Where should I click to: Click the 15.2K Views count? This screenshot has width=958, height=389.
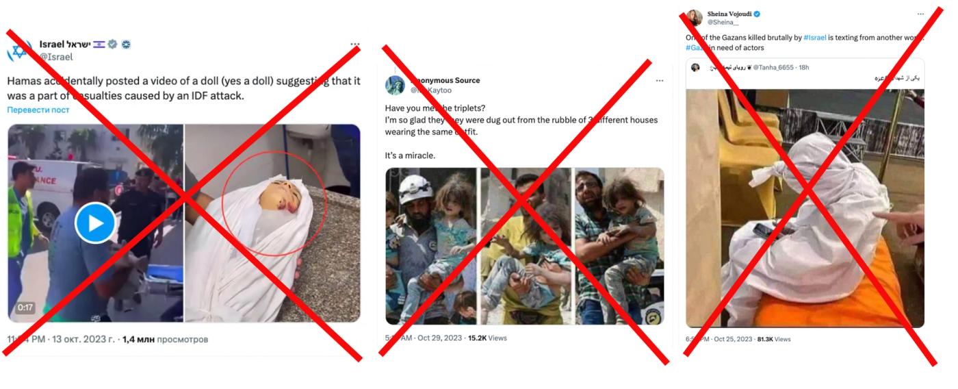coord(487,338)
